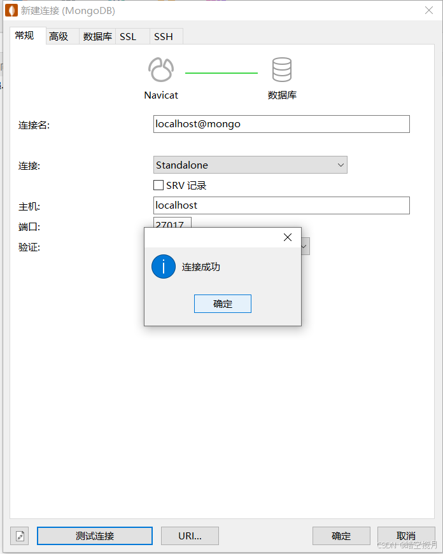Click the 端口 27017 field
This screenshot has width=443, height=554.
tap(172, 223)
